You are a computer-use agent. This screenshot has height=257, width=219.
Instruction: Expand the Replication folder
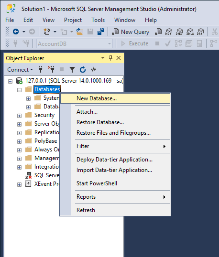(19, 133)
